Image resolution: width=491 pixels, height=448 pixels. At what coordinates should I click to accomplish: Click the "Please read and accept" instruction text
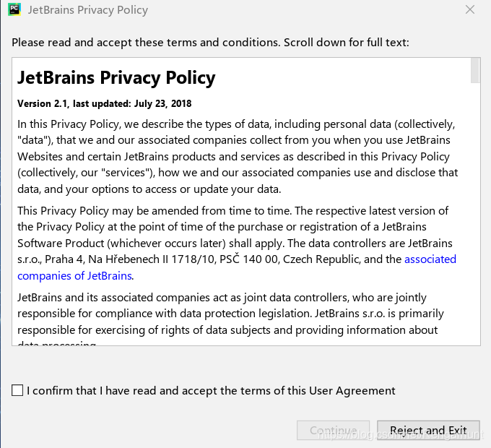click(210, 43)
